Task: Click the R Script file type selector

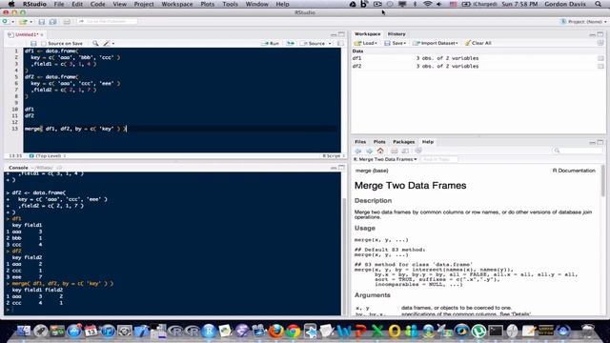Action: (x=334, y=156)
